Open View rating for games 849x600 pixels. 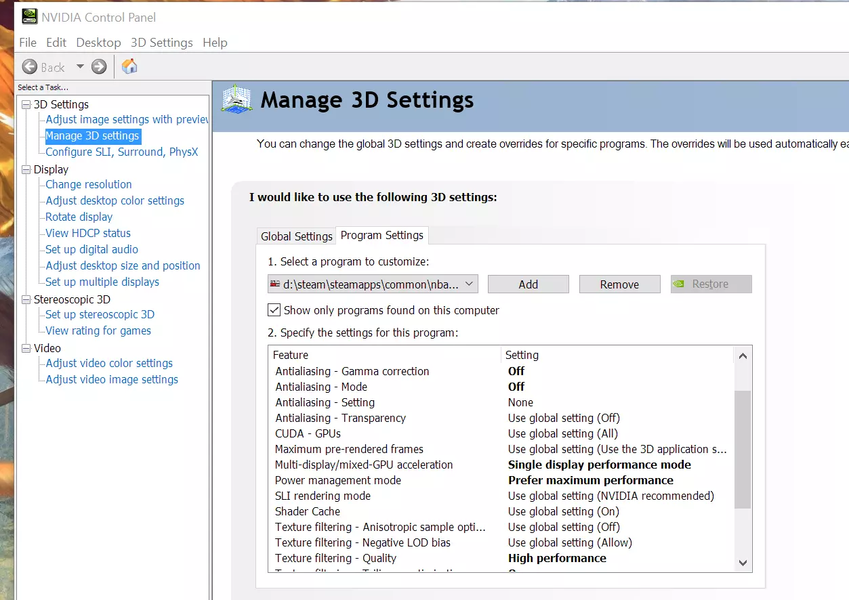98,330
